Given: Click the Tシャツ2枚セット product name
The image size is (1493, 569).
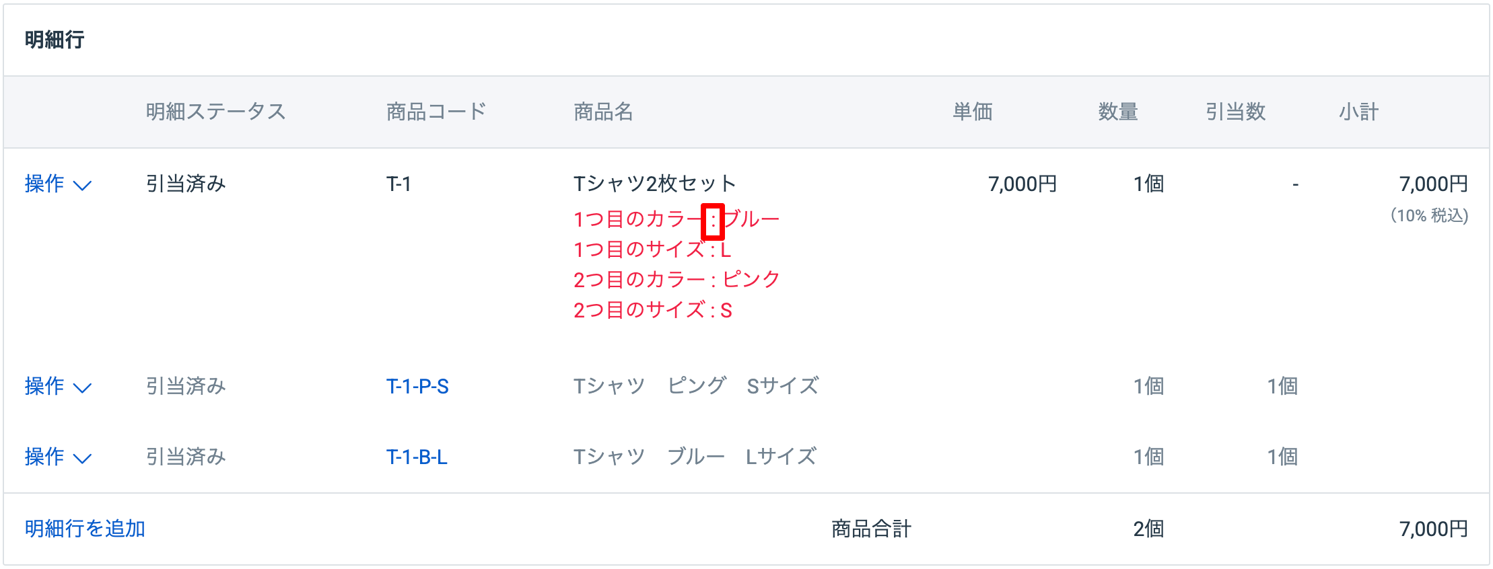Looking at the screenshot, I should coord(654,184).
